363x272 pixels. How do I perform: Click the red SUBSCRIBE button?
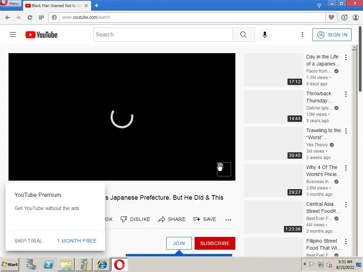click(215, 243)
